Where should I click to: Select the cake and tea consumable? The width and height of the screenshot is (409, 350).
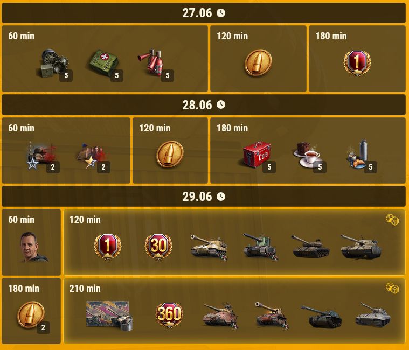pyautogui.click(x=308, y=155)
